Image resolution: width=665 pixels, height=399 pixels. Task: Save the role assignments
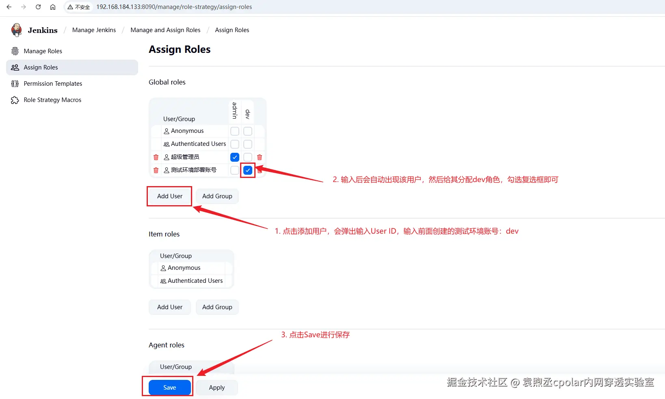(x=170, y=388)
